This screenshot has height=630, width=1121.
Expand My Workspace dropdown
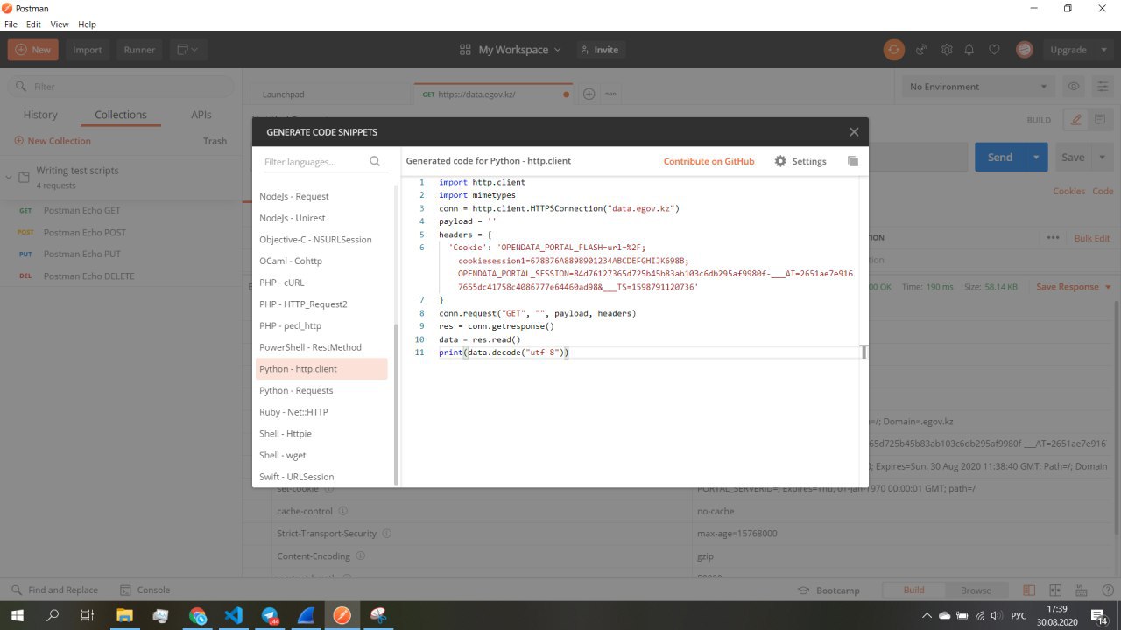pos(511,50)
